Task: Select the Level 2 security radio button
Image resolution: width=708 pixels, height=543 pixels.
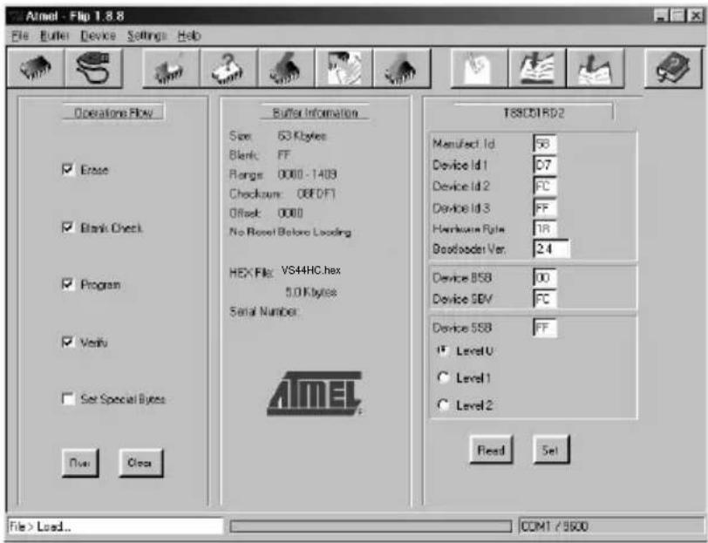Action: tap(444, 405)
